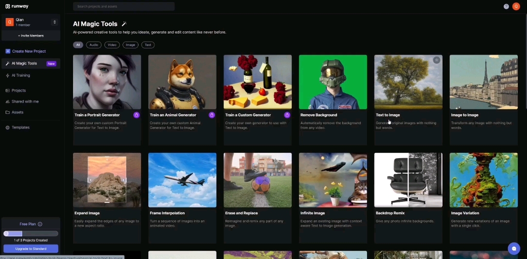The width and height of the screenshot is (527, 259).
Task: Click the search projects and assets field
Action: point(124,7)
